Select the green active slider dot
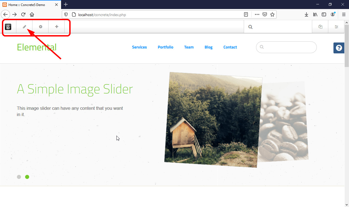The height and width of the screenshot is (207, 349). click(x=27, y=177)
